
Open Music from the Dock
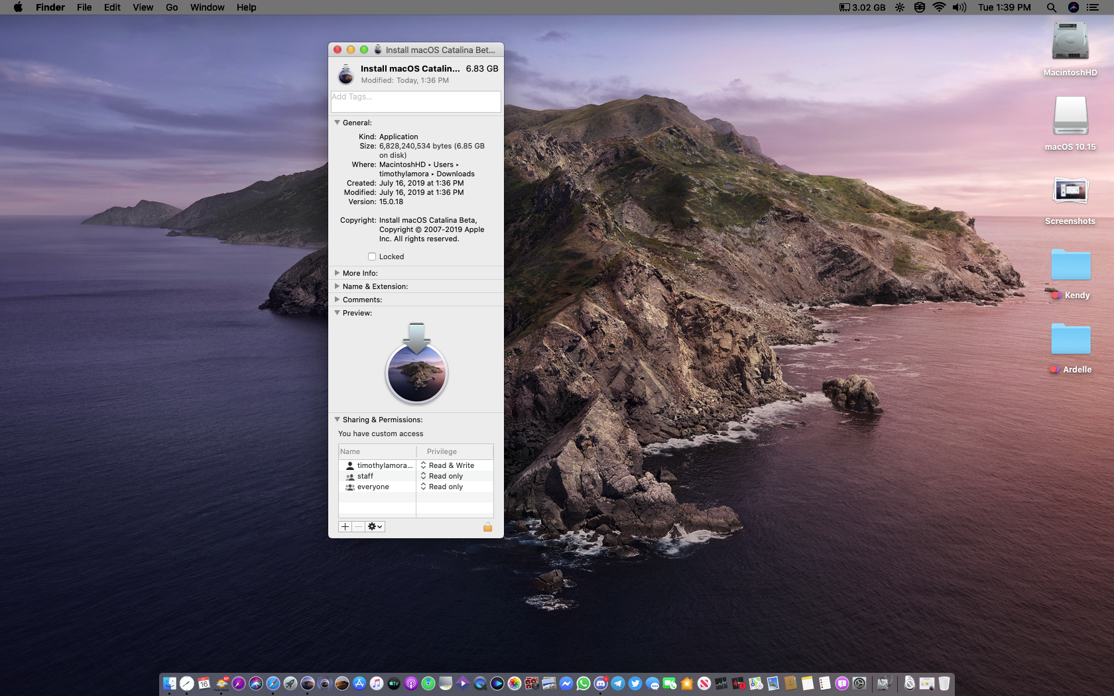377,683
